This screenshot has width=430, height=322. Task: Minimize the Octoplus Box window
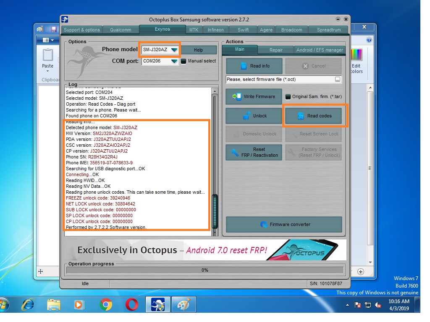(x=338, y=19)
